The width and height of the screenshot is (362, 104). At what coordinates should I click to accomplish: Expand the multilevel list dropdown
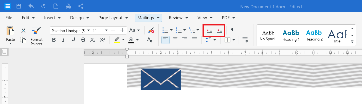tap(198, 30)
